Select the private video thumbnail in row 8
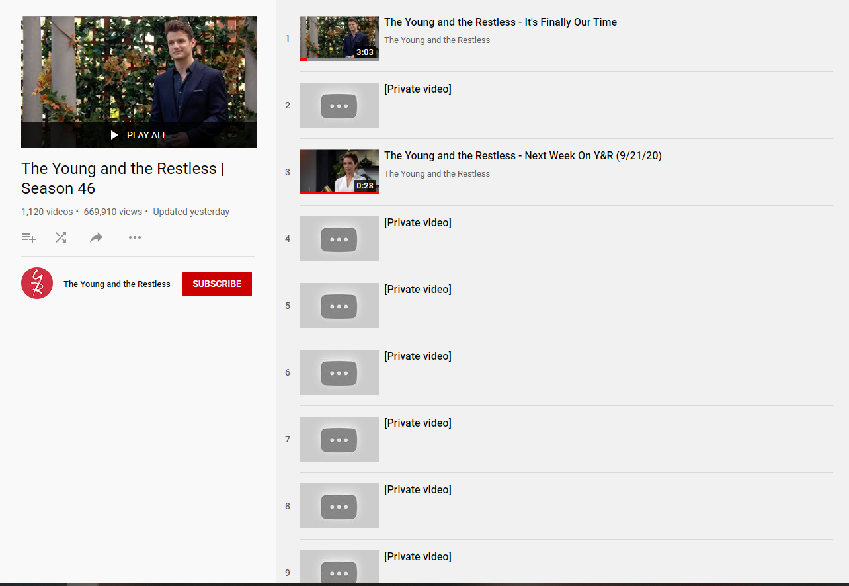Viewport: 849px width, 586px height. 339,507
